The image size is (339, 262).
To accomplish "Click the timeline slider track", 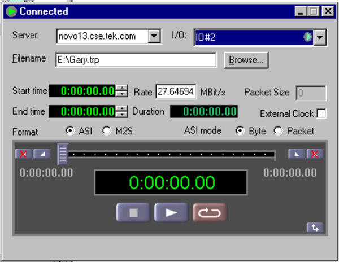I will tap(171, 154).
